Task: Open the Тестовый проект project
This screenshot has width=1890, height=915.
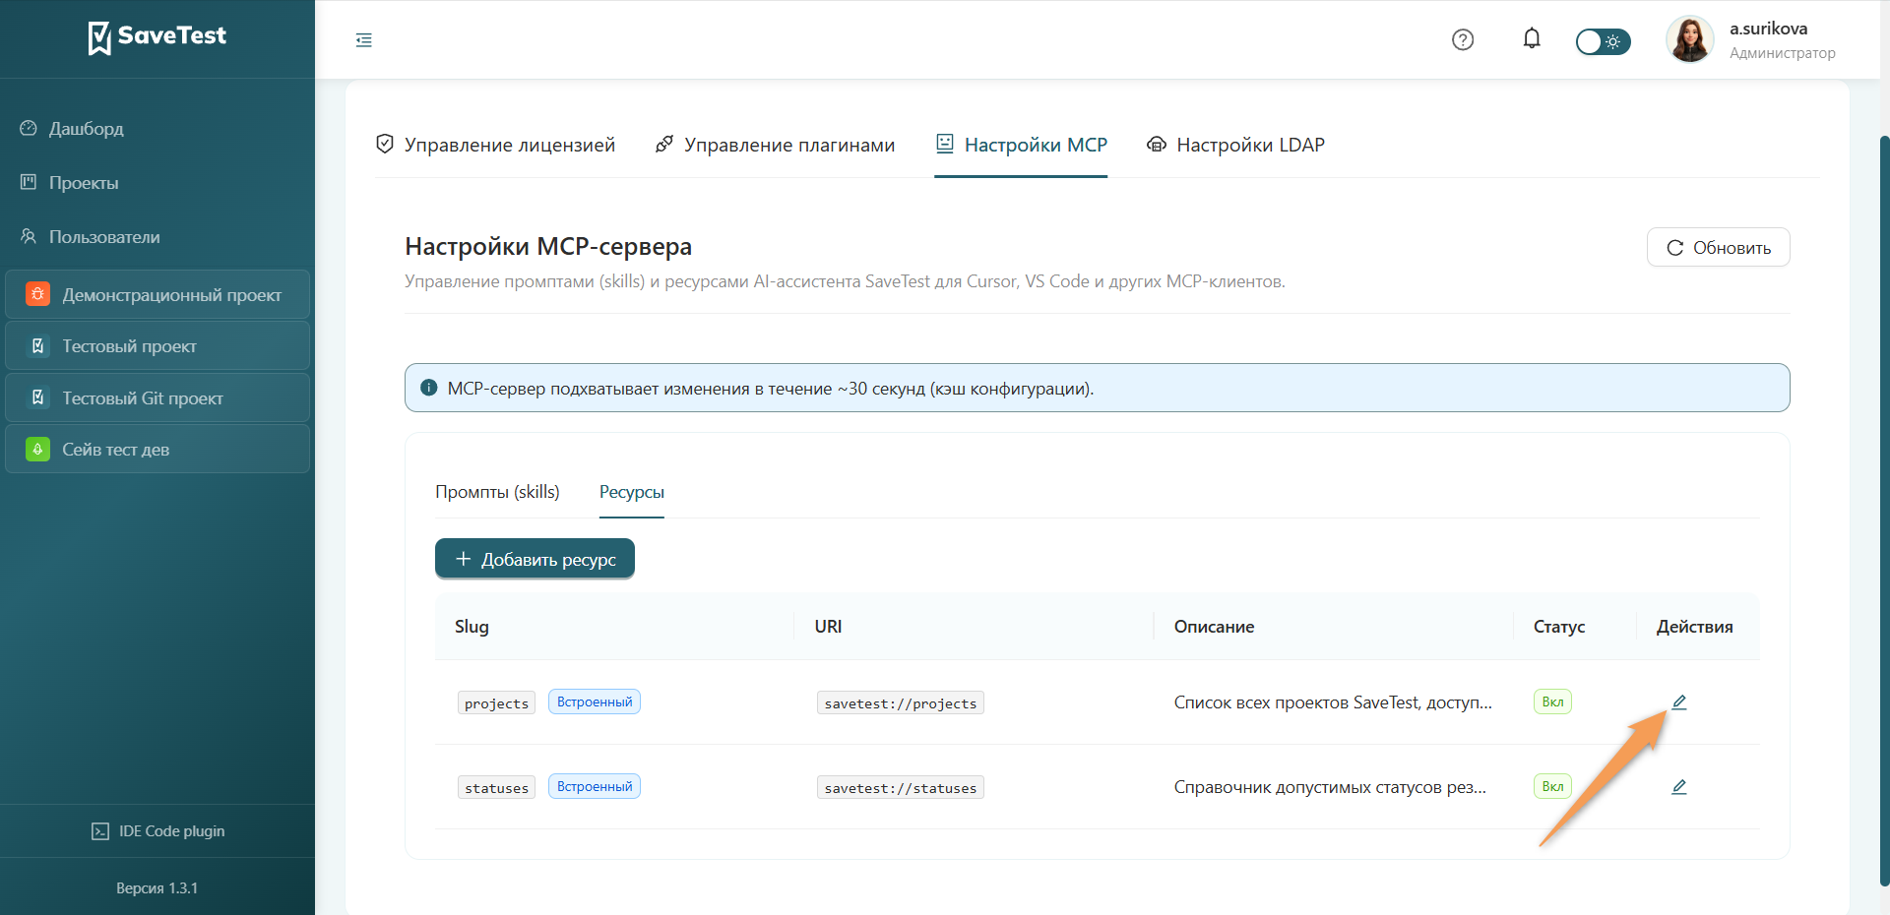Action: (x=157, y=346)
